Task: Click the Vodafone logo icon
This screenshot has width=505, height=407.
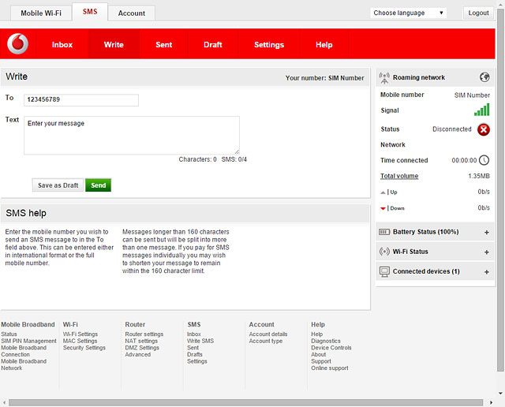Action: 17,45
